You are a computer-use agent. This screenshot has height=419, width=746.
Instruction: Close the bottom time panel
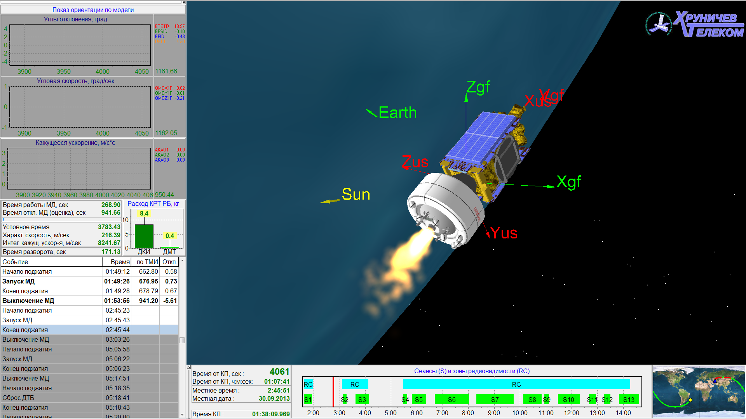pyautogui.click(x=189, y=367)
